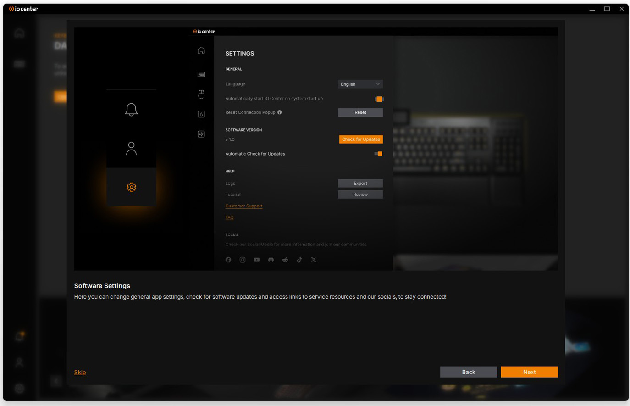Open the FAQ link
This screenshot has width=630, height=406.
click(x=229, y=217)
